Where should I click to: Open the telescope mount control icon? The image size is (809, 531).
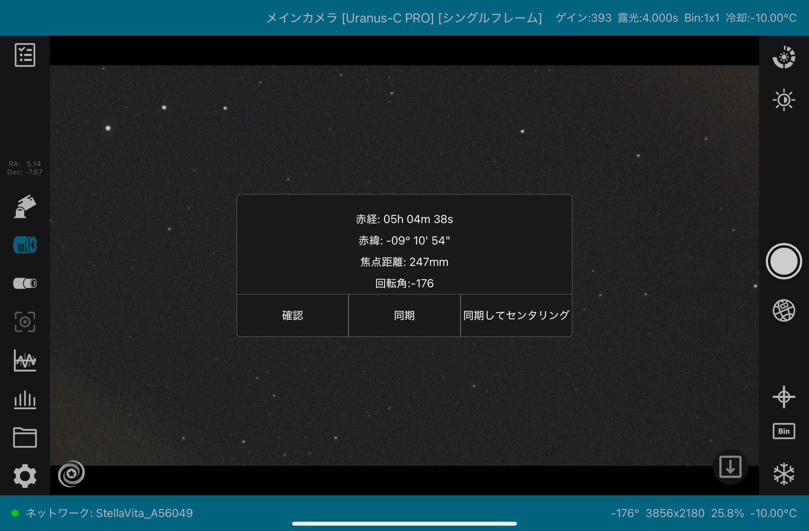[25, 206]
